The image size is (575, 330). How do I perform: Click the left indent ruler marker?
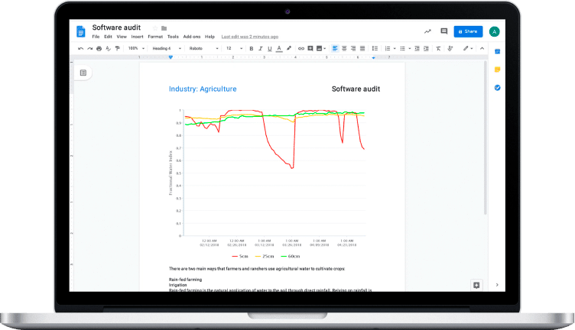(171, 57)
